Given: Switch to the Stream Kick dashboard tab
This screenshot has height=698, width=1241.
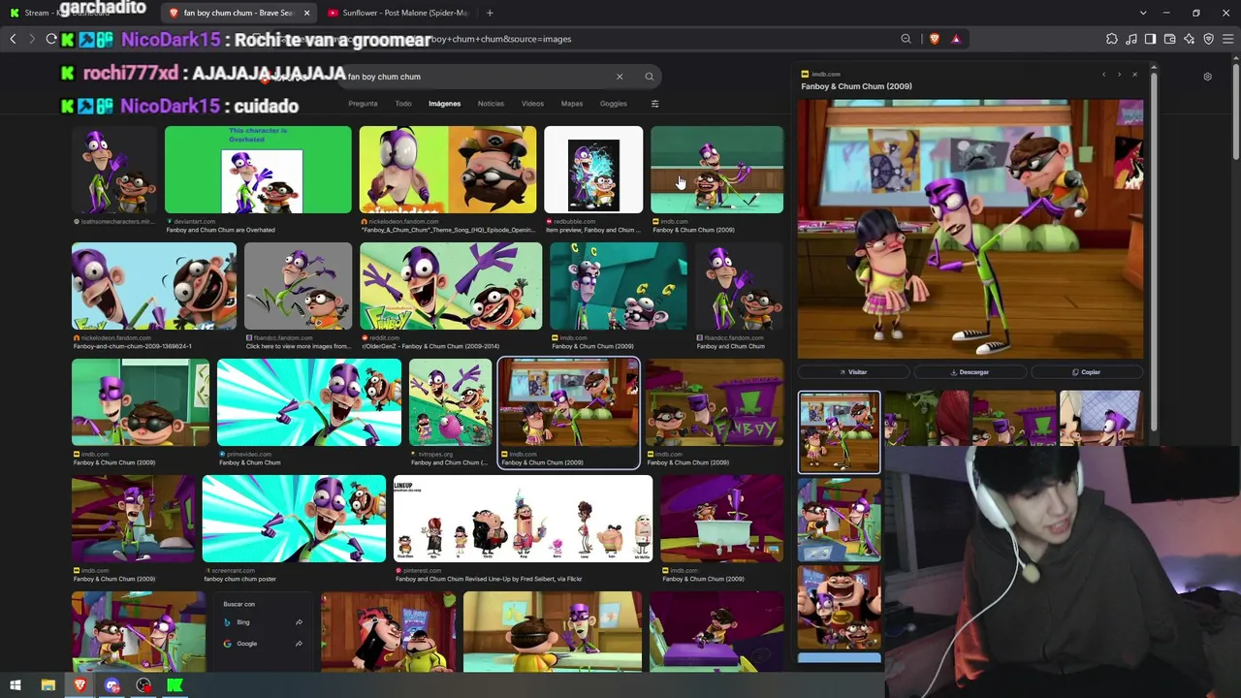Looking at the screenshot, I should pyautogui.click(x=78, y=13).
